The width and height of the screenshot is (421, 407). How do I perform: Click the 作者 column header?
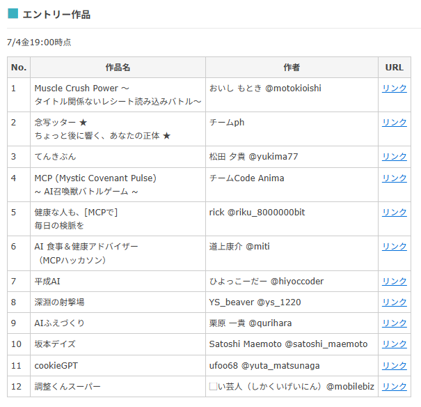292,68
